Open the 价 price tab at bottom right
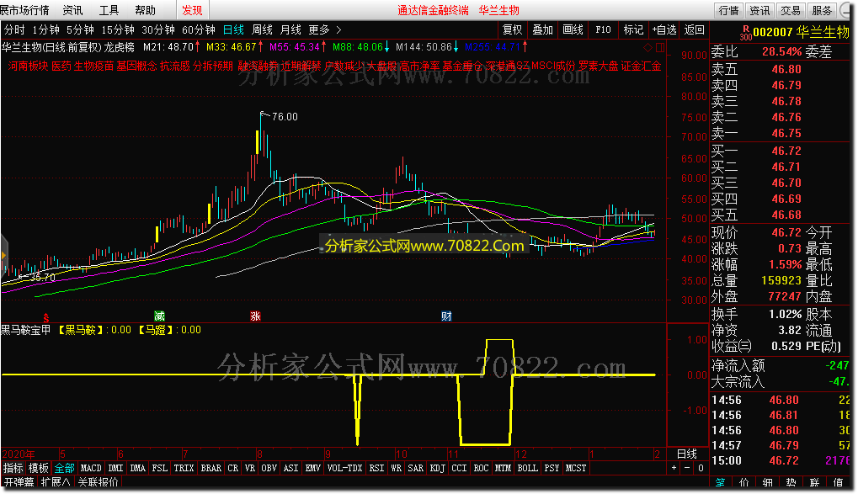This screenshot has height=494, width=858. point(743,482)
